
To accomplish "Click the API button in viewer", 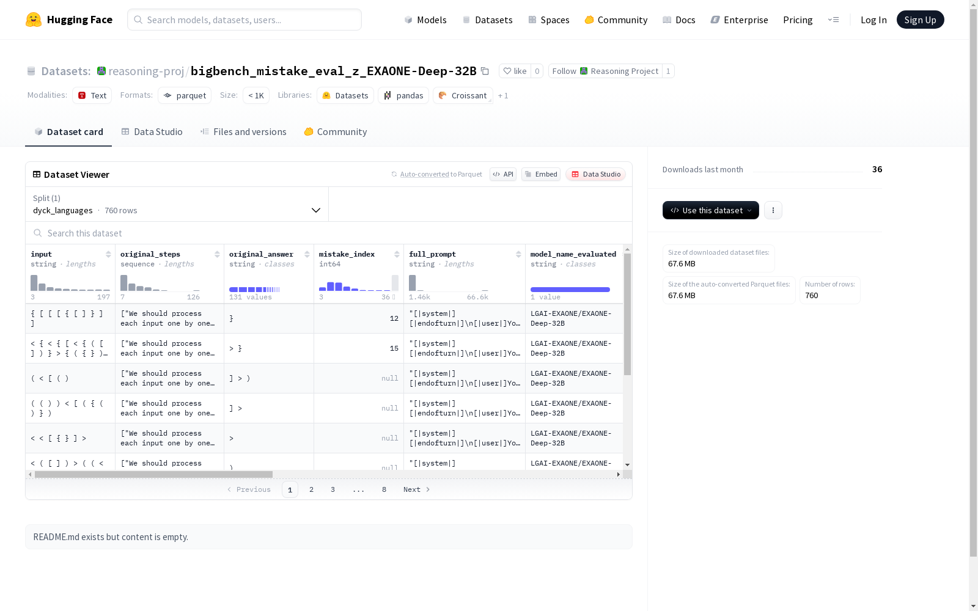I will click(x=503, y=174).
